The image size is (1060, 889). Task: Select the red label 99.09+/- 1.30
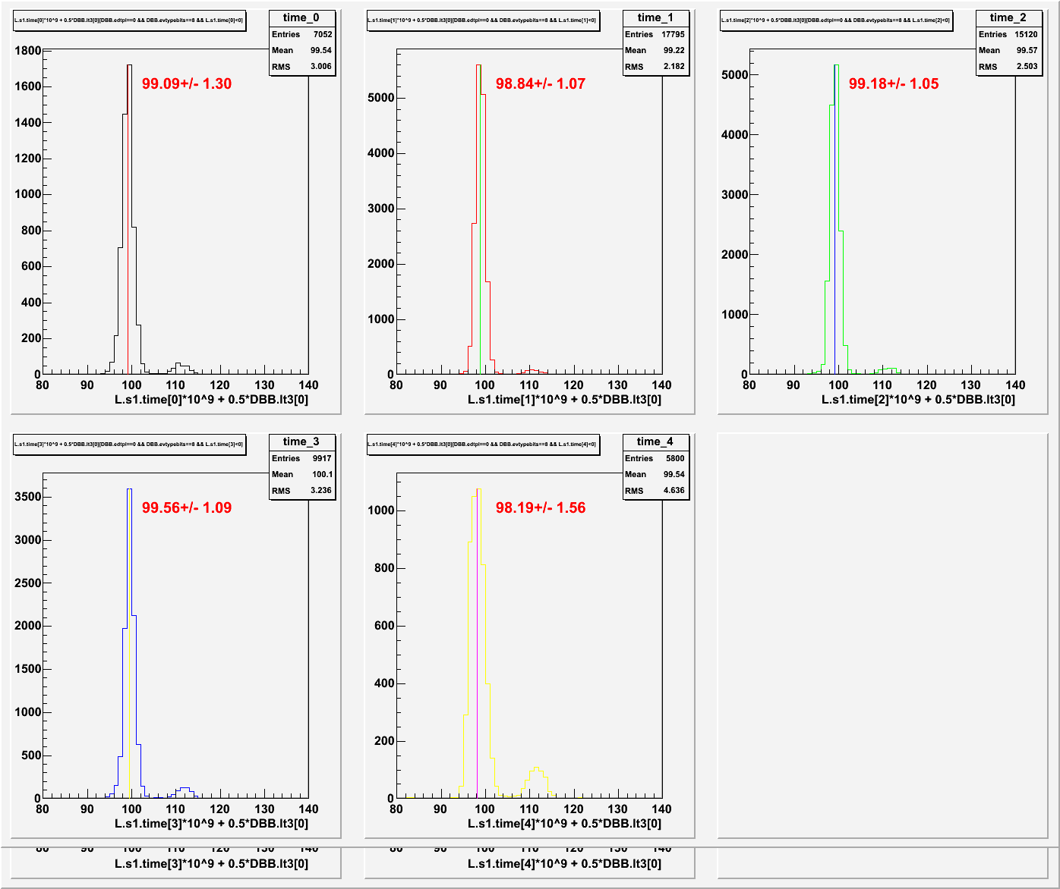187,83
